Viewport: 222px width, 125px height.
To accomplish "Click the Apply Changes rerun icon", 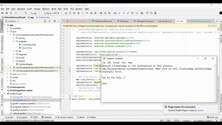I will pyautogui.click(x=66, y=13).
